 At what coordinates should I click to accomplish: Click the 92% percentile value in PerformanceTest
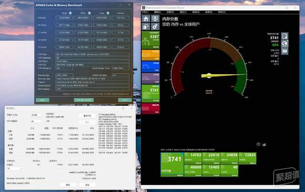pyautogui.click(x=275, y=45)
